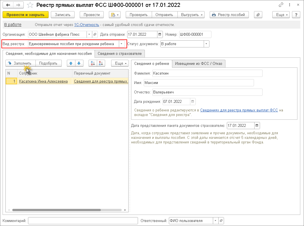Open the Организация record button

tap(95, 35)
